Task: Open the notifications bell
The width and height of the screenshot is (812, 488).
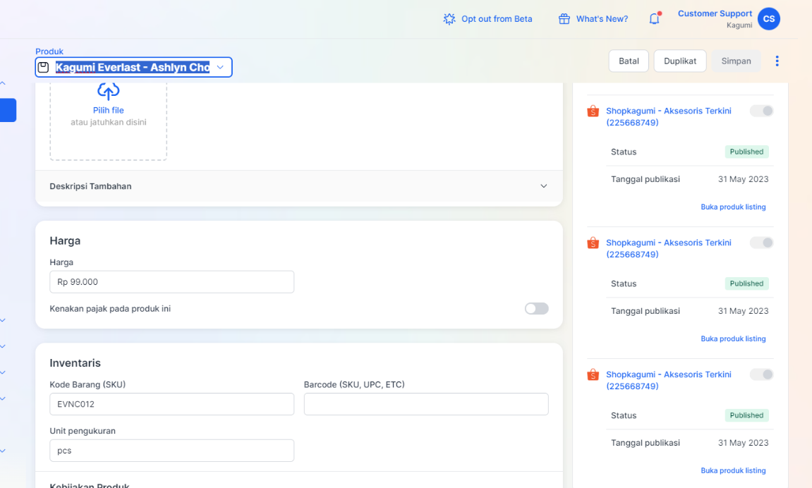Action: (655, 18)
